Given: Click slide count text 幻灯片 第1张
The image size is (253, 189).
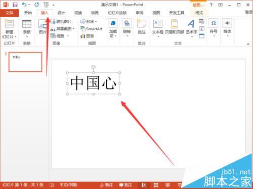Looking at the screenshot, I should click(x=23, y=185).
